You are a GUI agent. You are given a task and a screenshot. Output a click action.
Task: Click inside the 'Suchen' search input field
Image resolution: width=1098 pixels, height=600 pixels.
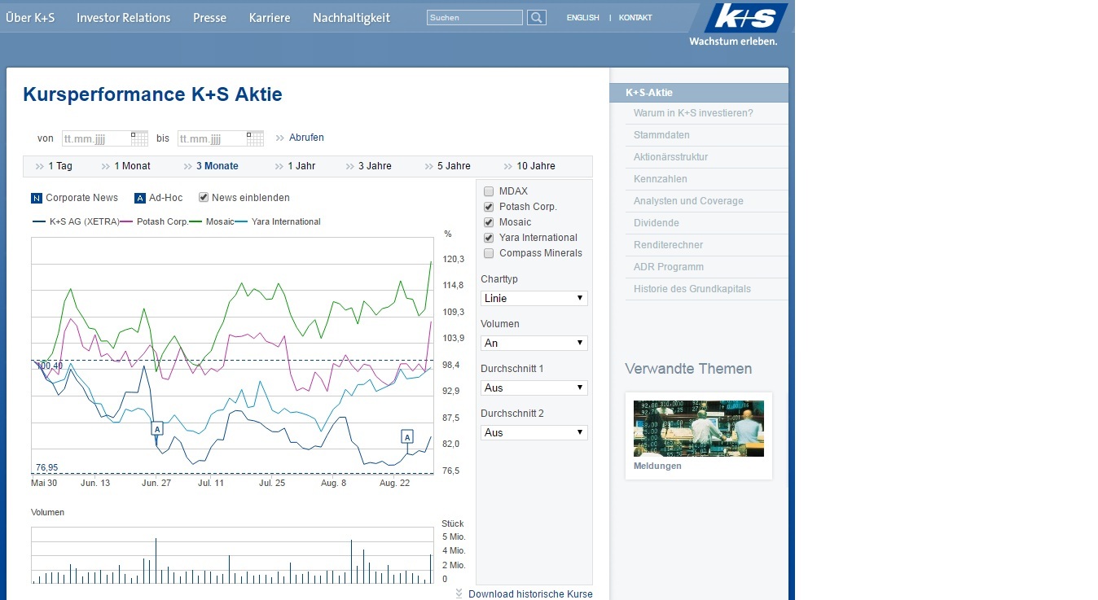(472, 16)
